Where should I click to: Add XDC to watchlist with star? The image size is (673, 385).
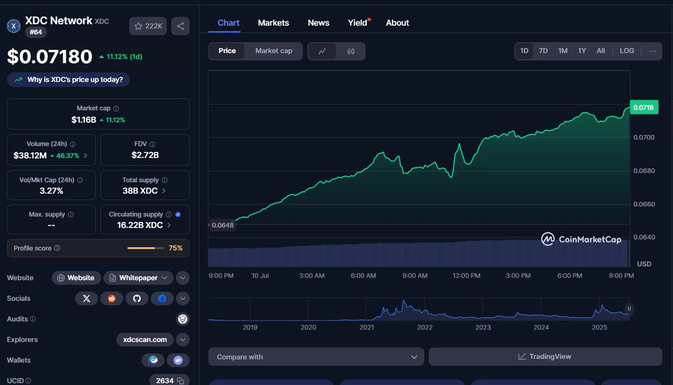pos(148,26)
